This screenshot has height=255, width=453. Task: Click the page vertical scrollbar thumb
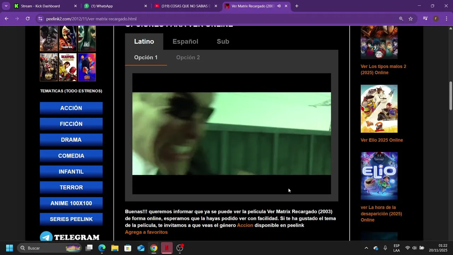coord(451,96)
